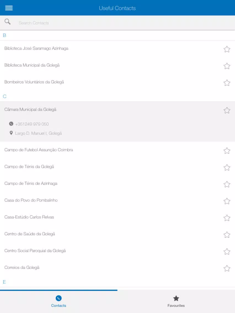The width and height of the screenshot is (235, 313).
Task: Star Campo de Ténis de Azinhaga
Action: coord(227,184)
